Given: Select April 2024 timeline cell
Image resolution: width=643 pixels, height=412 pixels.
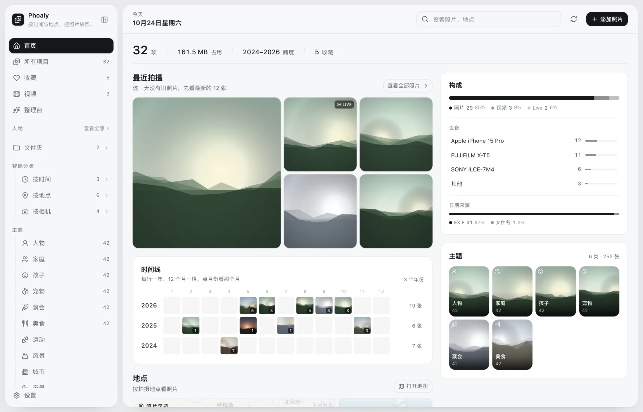Looking at the screenshot, I should pyautogui.click(x=229, y=346).
